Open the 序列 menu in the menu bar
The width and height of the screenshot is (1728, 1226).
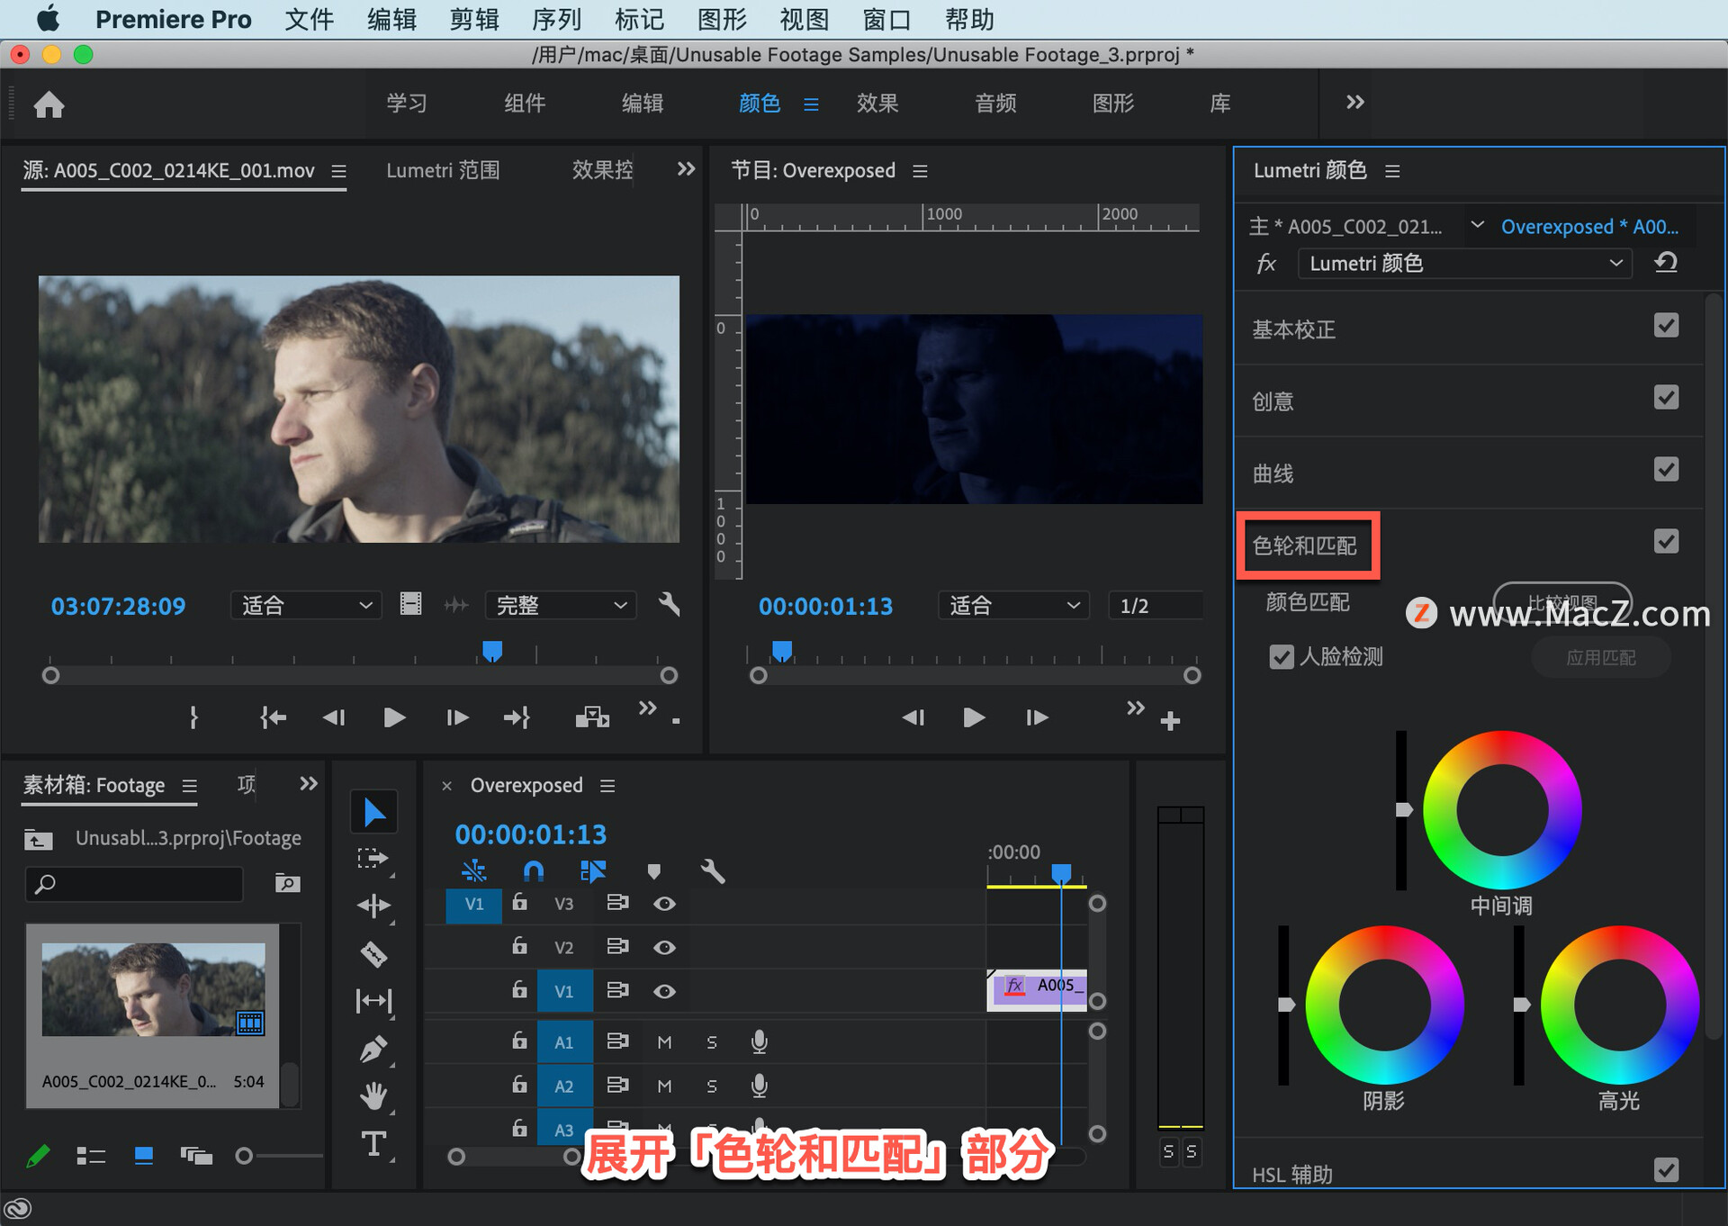(555, 19)
